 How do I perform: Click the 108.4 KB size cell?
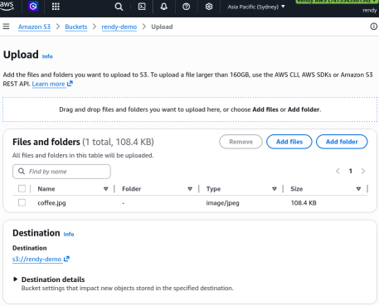coord(304,203)
